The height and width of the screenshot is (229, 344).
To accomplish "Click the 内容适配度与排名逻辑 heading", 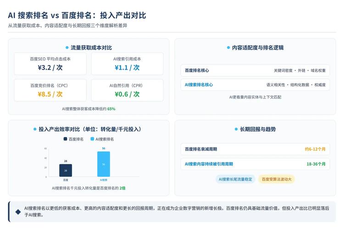I will pos(258,48).
